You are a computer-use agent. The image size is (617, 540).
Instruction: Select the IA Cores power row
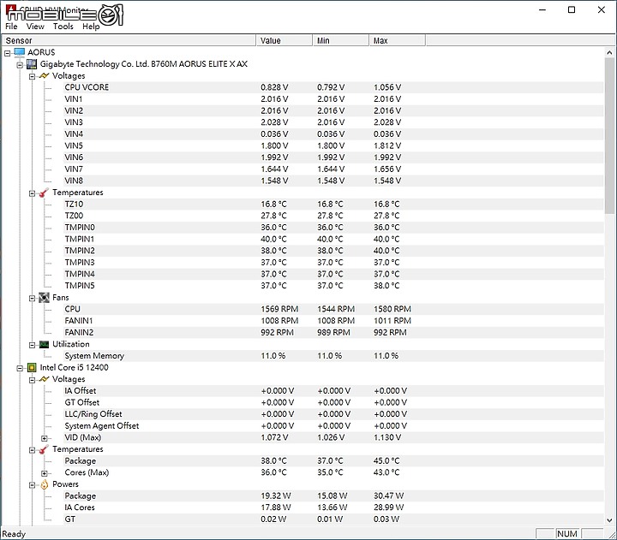(x=332, y=507)
